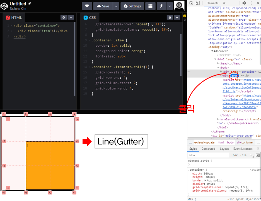Open the Event Listeners tab
This screenshot has height=201, width=261.
(x=243, y=149)
